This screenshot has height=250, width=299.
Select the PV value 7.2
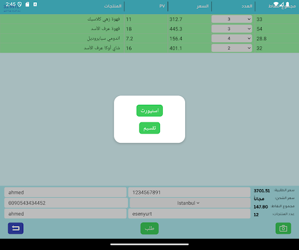pyautogui.click(x=130, y=39)
